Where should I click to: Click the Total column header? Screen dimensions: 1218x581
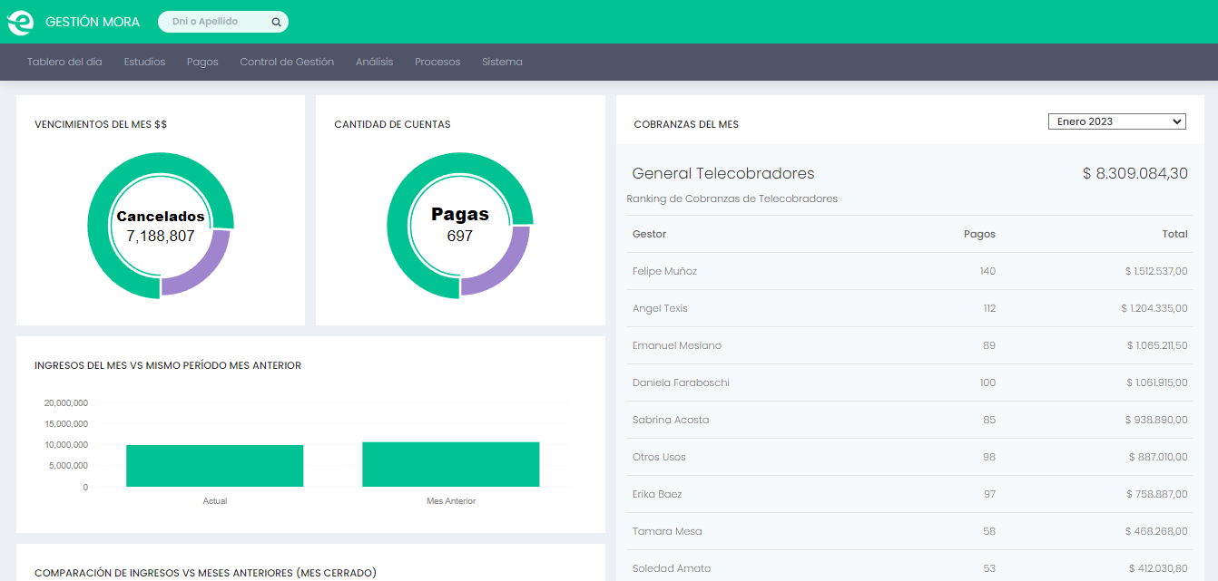pyautogui.click(x=1174, y=234)
